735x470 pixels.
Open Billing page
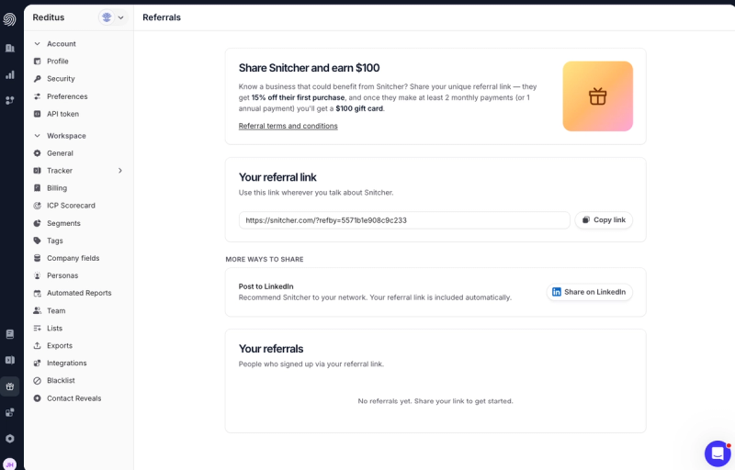(x=57, y=187)
